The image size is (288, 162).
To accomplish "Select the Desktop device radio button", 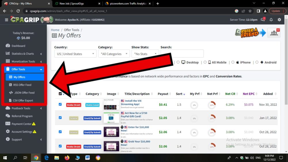I will click(x=178, y=62).
